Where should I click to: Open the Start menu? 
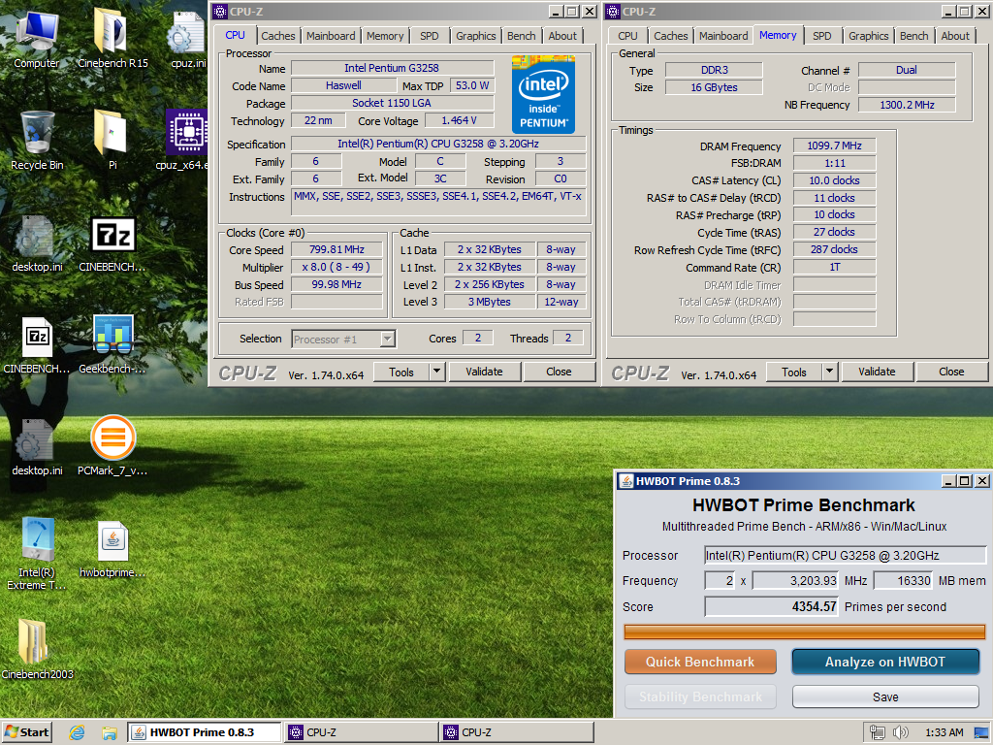tap(26, 732)
